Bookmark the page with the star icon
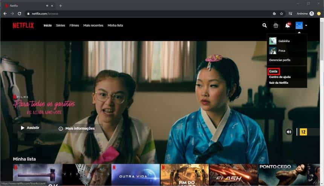Screen dimensions: 324x186 click(x=281, y=14)
